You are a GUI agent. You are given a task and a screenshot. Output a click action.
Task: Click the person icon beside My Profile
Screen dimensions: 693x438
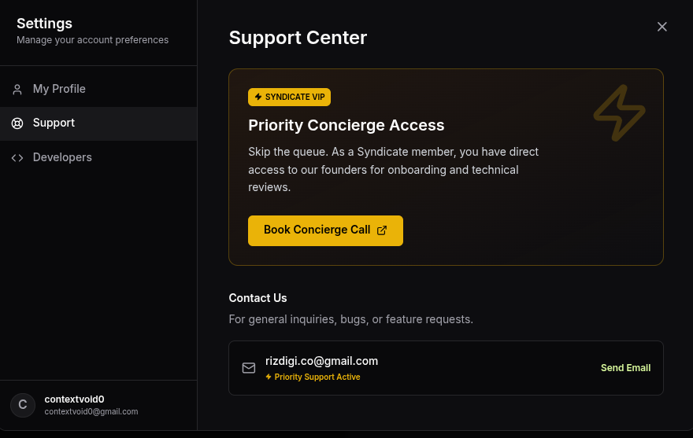coord(17,90)
